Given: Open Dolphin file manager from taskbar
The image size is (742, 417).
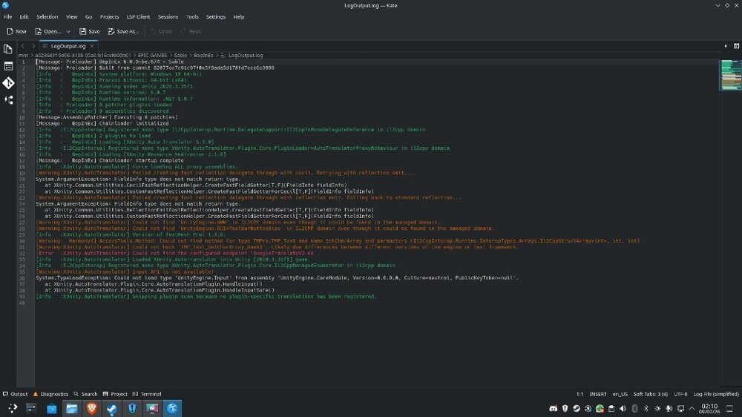Looking at the screenshot, I should (72, 408).
